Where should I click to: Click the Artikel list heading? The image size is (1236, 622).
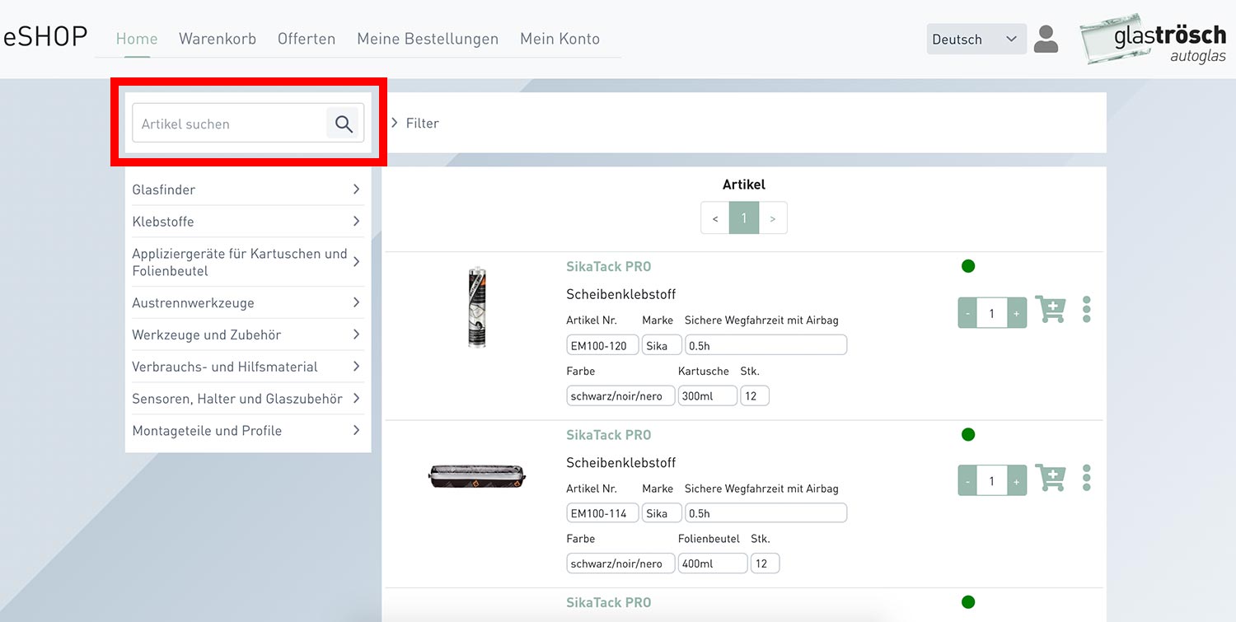[x=744, y=185]
